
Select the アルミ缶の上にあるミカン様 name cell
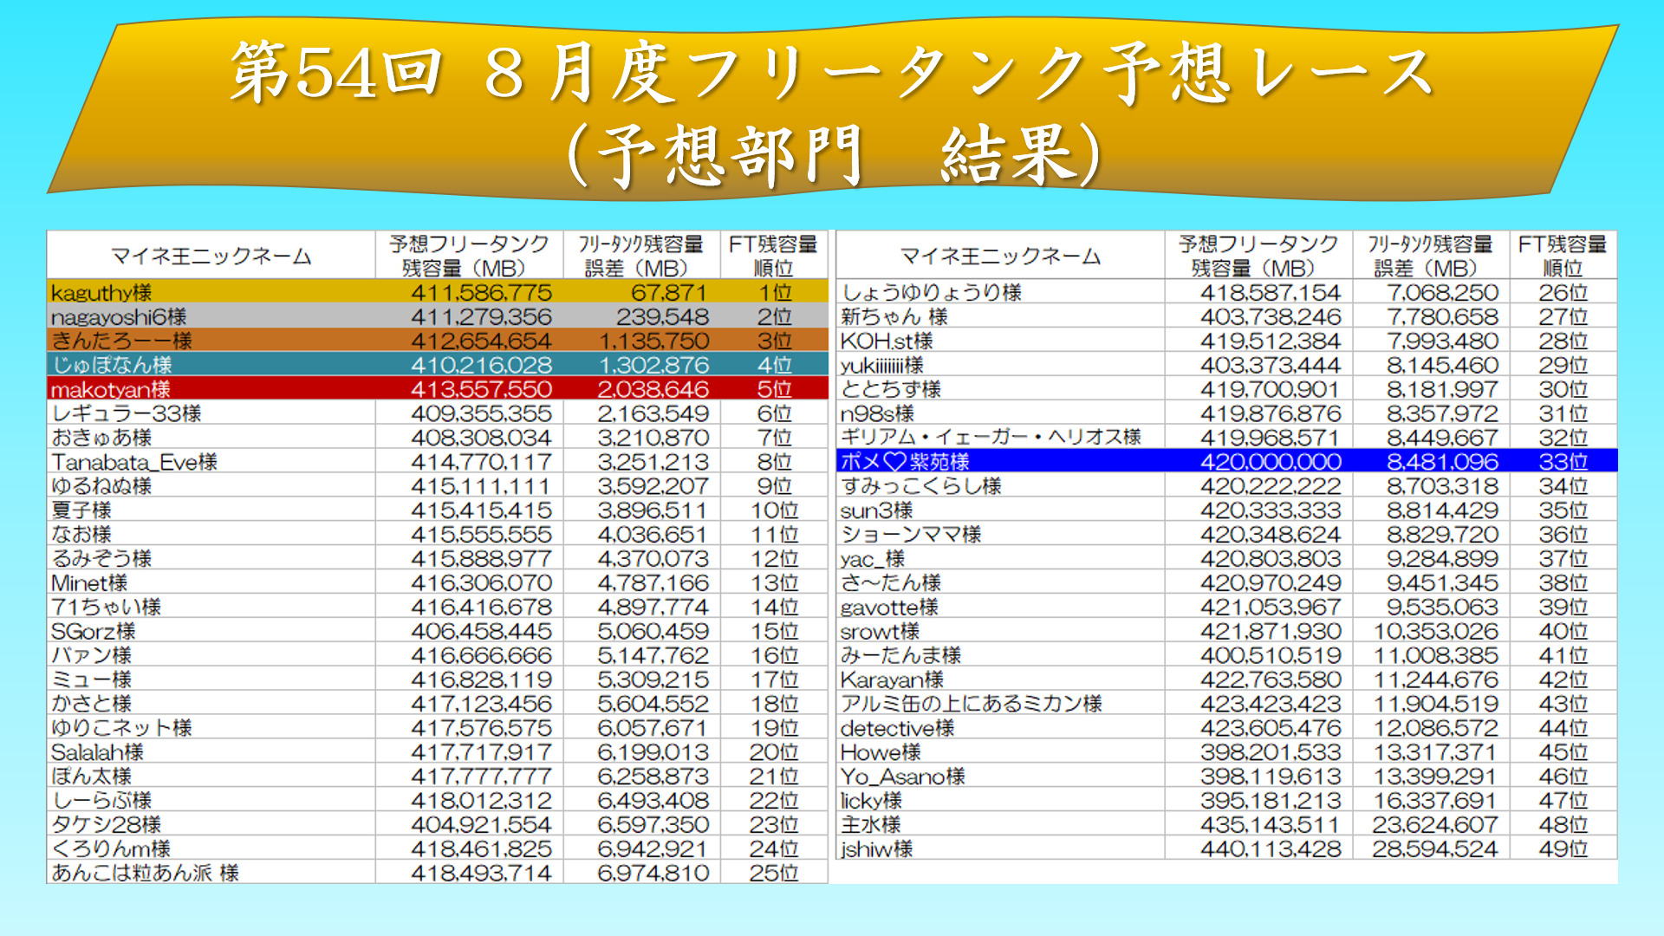[971, 704]
